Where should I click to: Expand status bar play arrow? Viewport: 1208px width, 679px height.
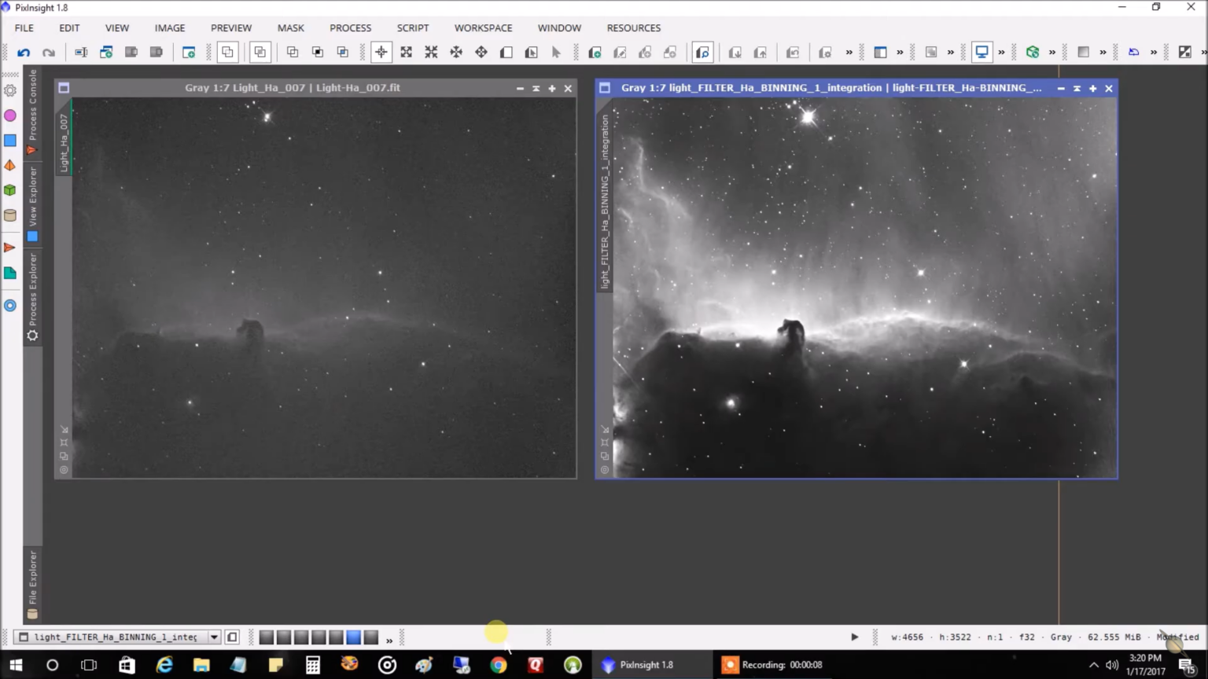[855, 637]
